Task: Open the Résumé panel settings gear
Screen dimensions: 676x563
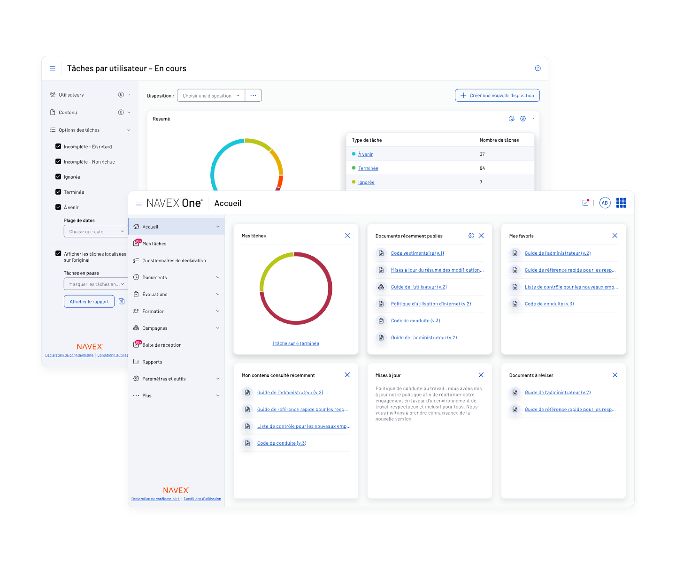Action: pos(523,119)
